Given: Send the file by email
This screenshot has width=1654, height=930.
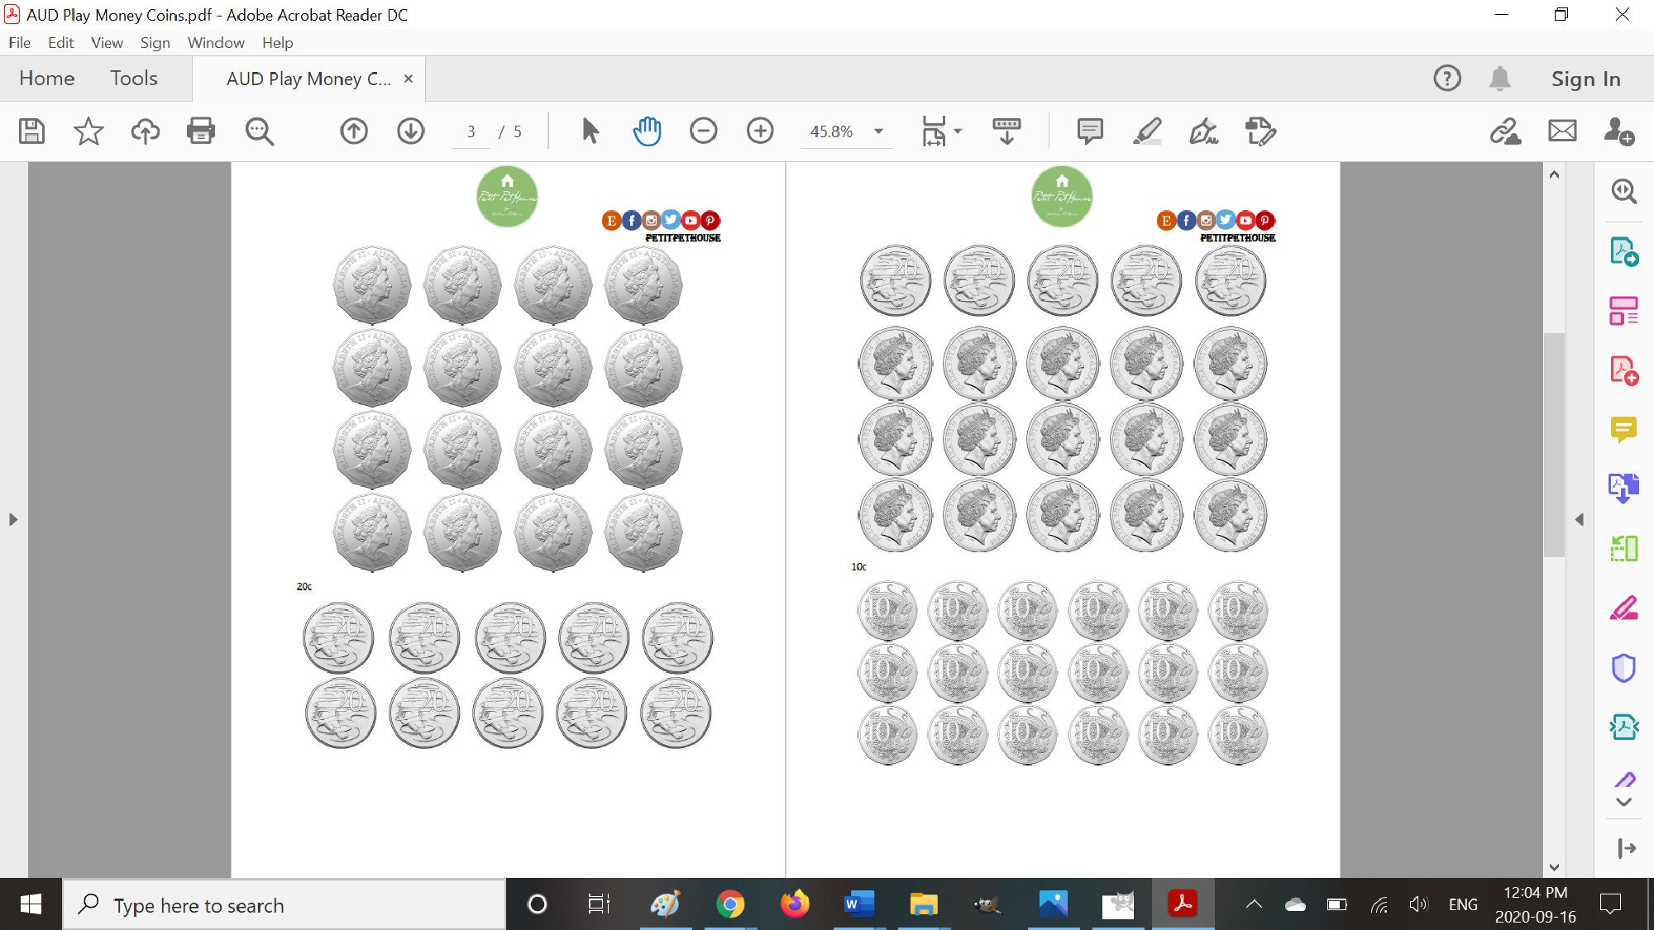Looking at the screenshot, I should point(1561,131).
